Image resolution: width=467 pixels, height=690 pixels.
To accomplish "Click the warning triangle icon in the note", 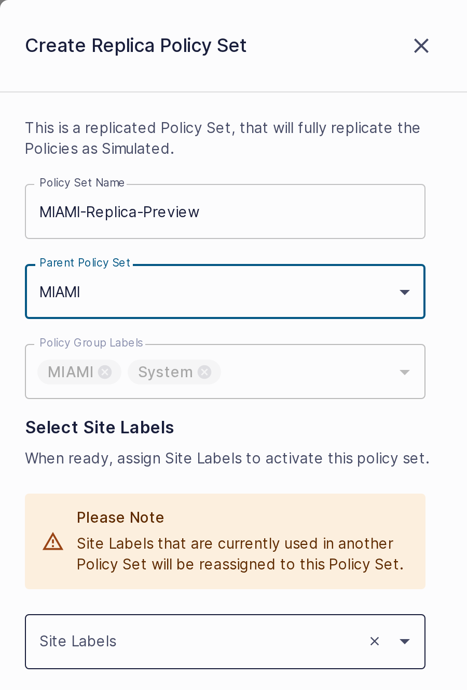I will (53, 541).
